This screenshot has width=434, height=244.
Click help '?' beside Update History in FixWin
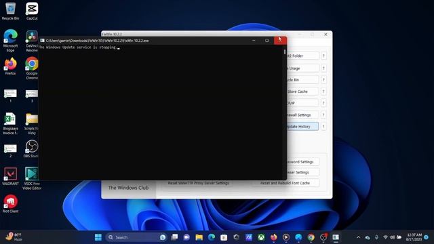pyautogui.click(x=323, y=127)
